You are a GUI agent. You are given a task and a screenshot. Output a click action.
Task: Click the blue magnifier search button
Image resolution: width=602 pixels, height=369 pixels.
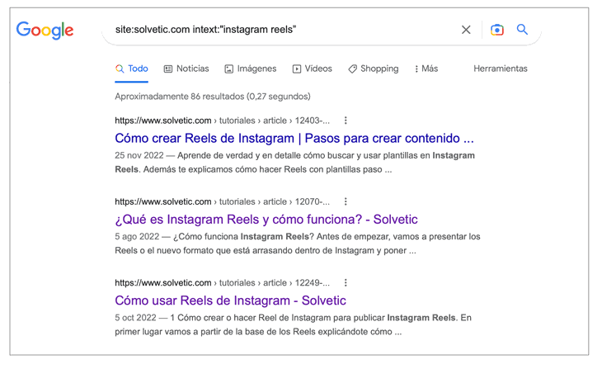522,29
